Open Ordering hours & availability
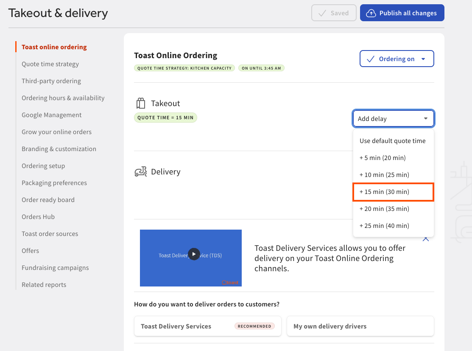 point(63,98)
